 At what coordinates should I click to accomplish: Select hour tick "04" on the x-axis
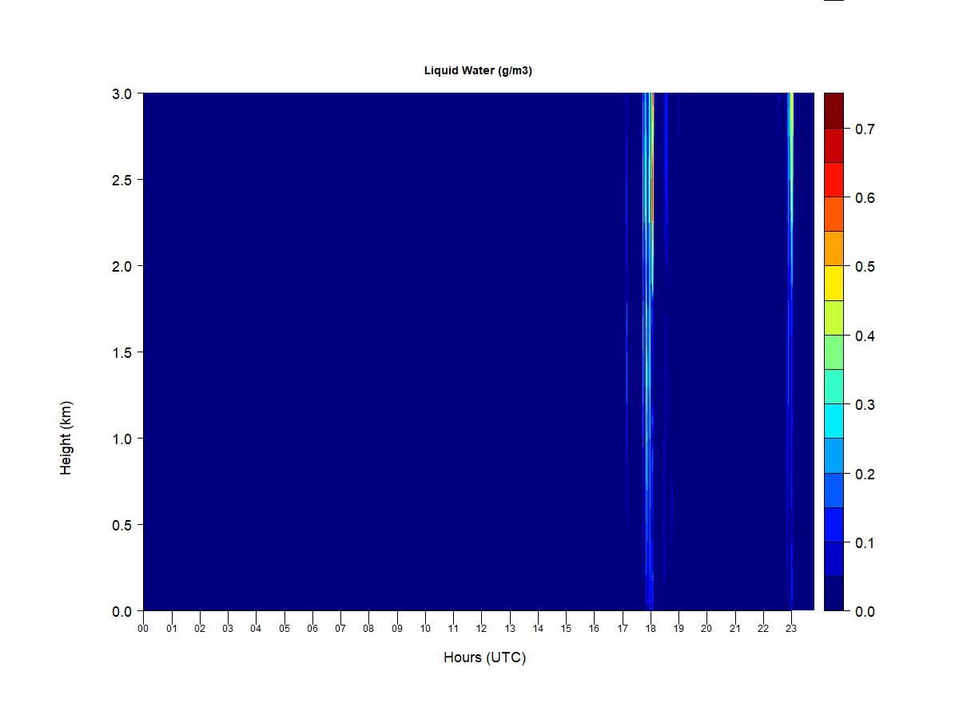point(256,629)
